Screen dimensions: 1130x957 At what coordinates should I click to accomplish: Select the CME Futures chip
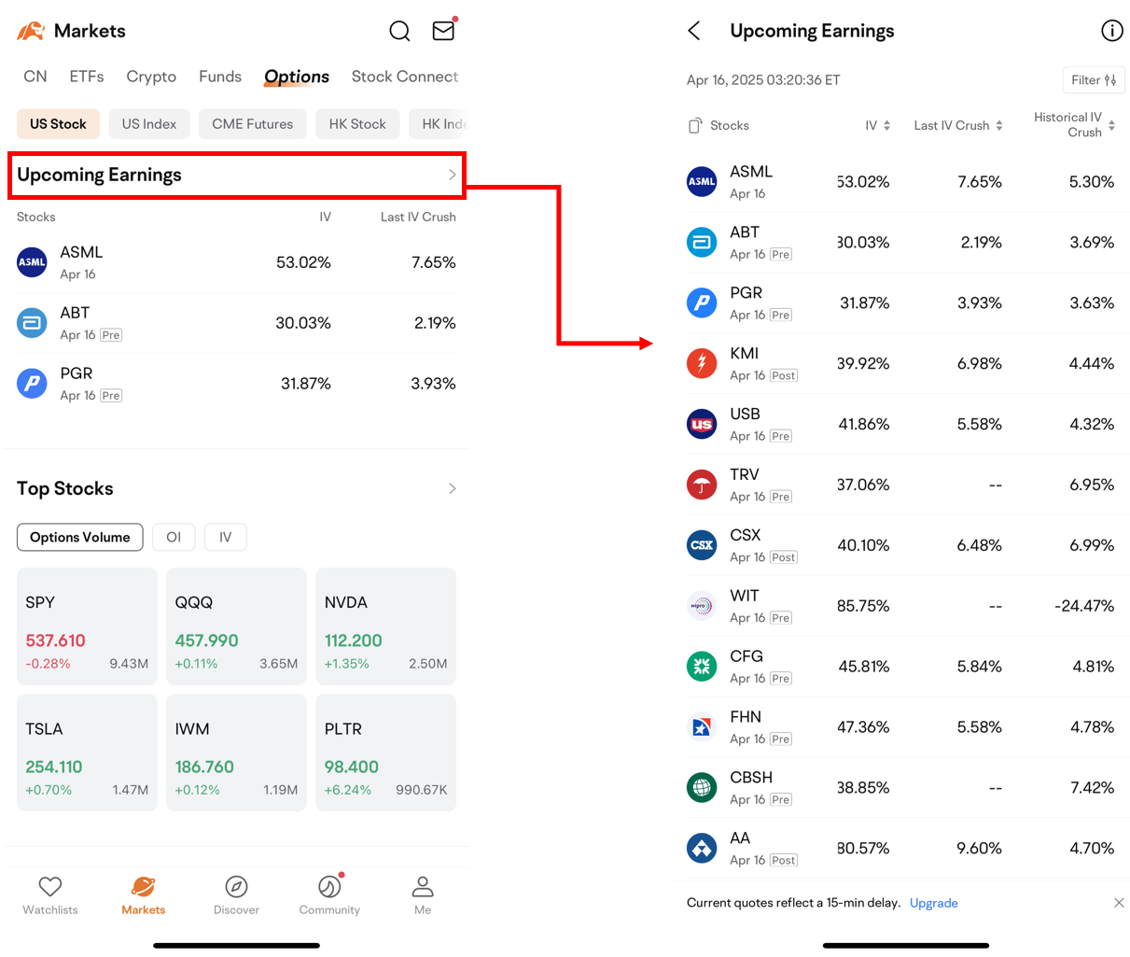[253, 124]
